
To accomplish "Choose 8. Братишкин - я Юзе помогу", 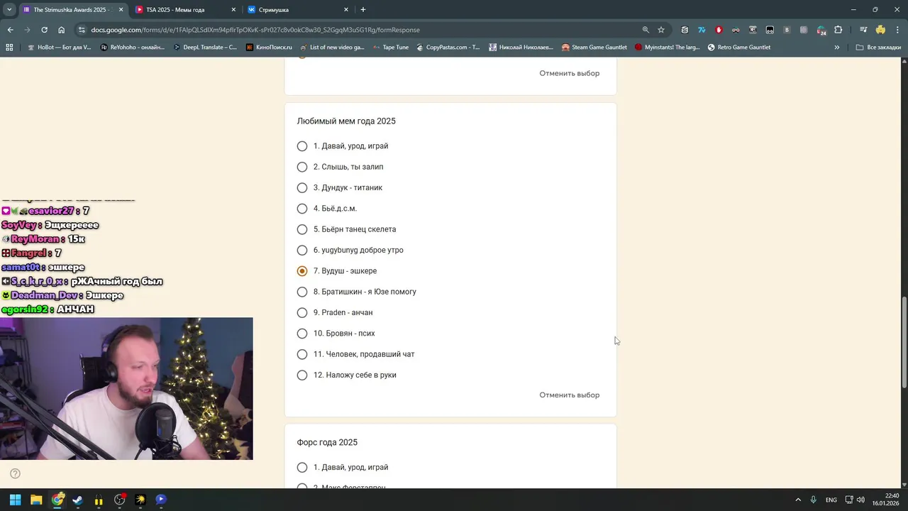I will pyautogui.click(x=302, y=292).
